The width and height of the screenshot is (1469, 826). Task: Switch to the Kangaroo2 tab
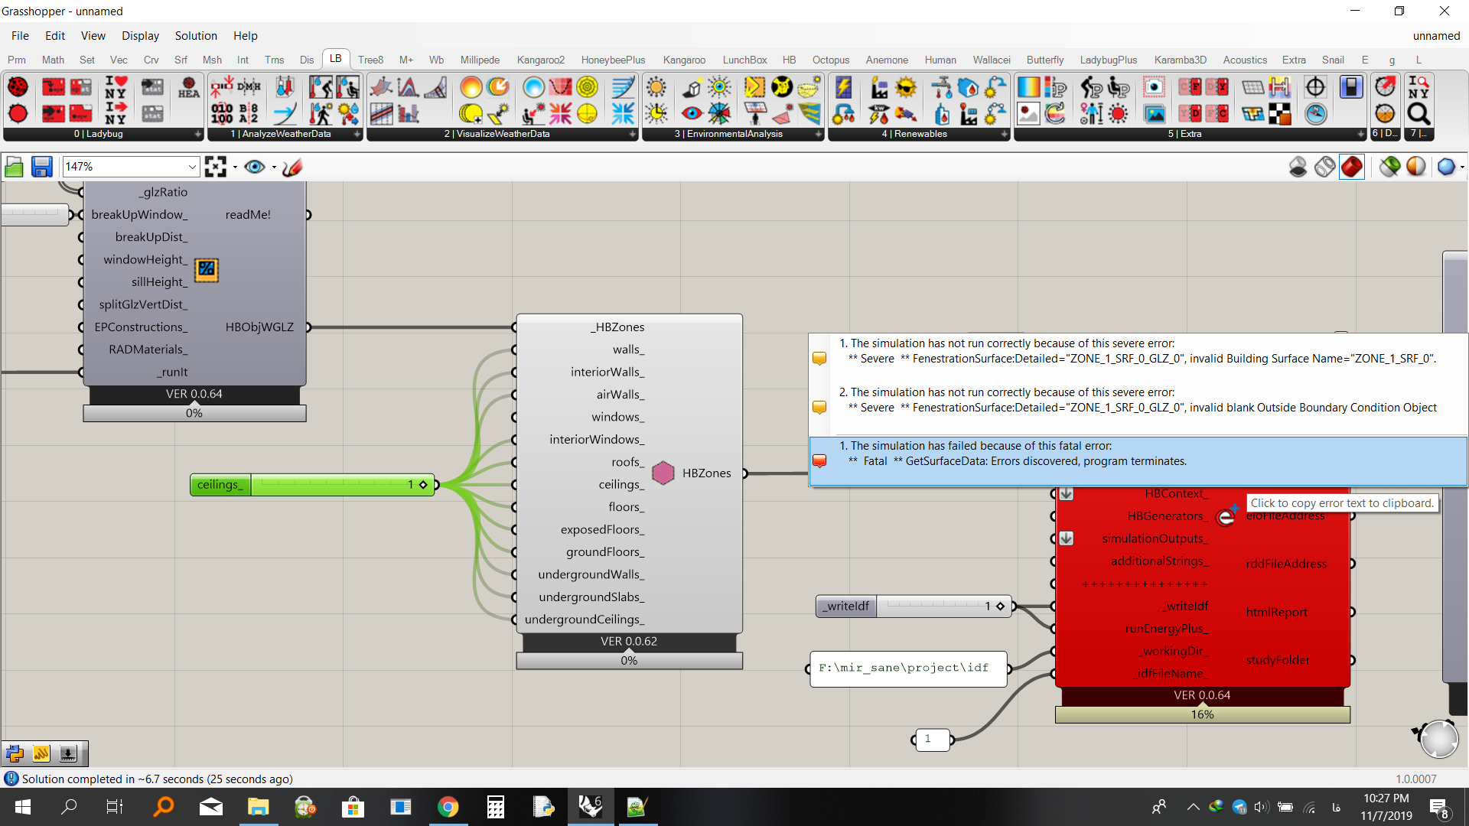[x=541, y=60]
